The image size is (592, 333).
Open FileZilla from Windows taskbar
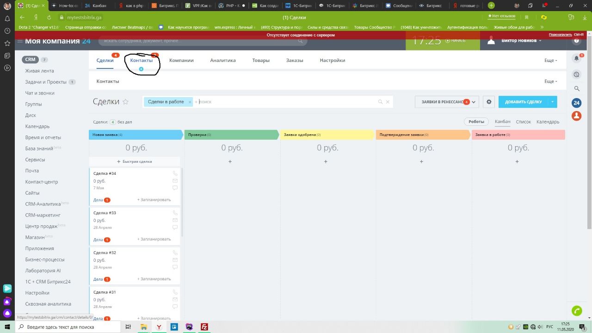pyautogui.click(x=204, y=327)
